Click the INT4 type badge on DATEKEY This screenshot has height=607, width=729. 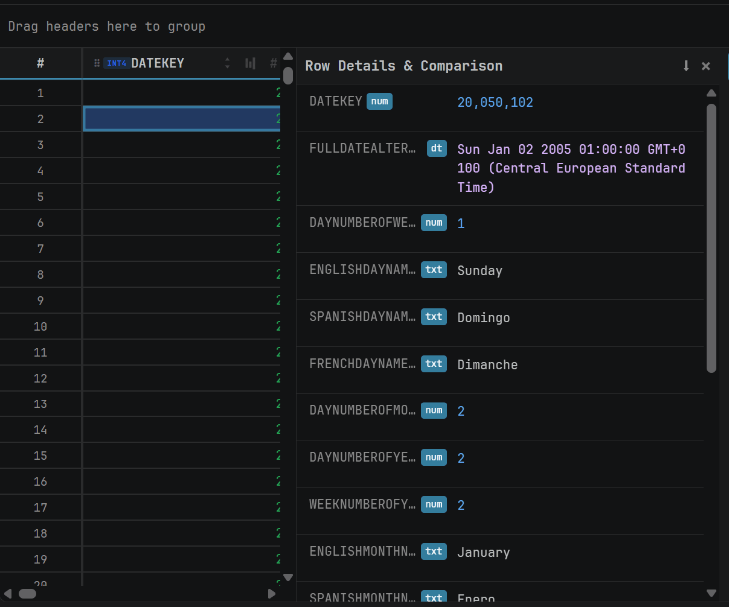[x=117, y=63]
